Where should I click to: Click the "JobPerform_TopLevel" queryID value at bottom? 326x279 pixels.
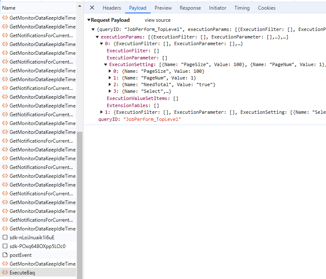click(152, 120)
